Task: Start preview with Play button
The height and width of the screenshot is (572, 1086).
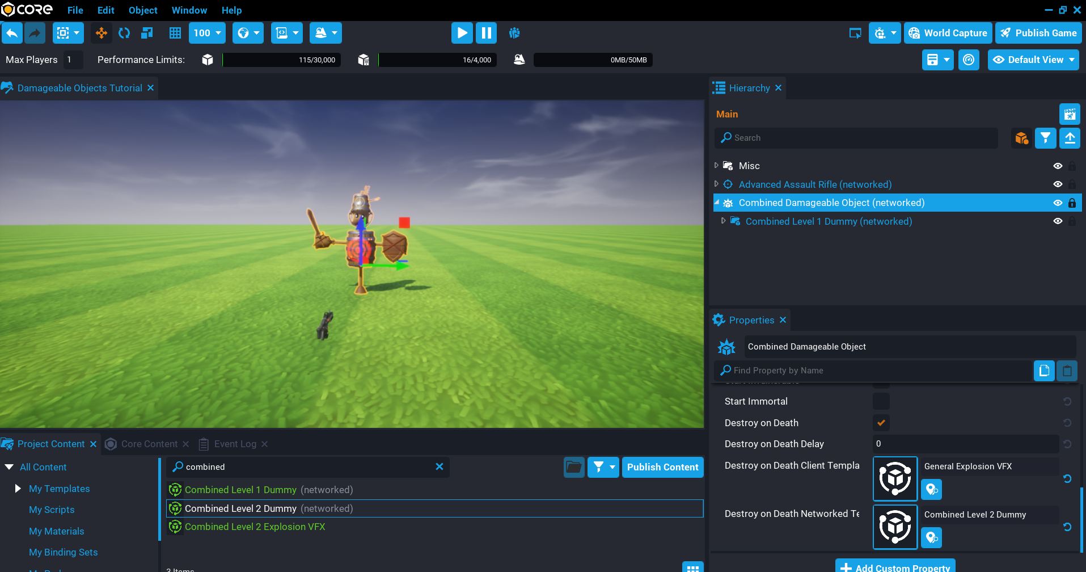Action: point(462,33)
